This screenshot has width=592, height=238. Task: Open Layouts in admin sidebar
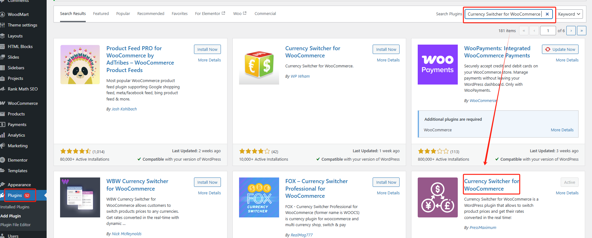point(15,36)
